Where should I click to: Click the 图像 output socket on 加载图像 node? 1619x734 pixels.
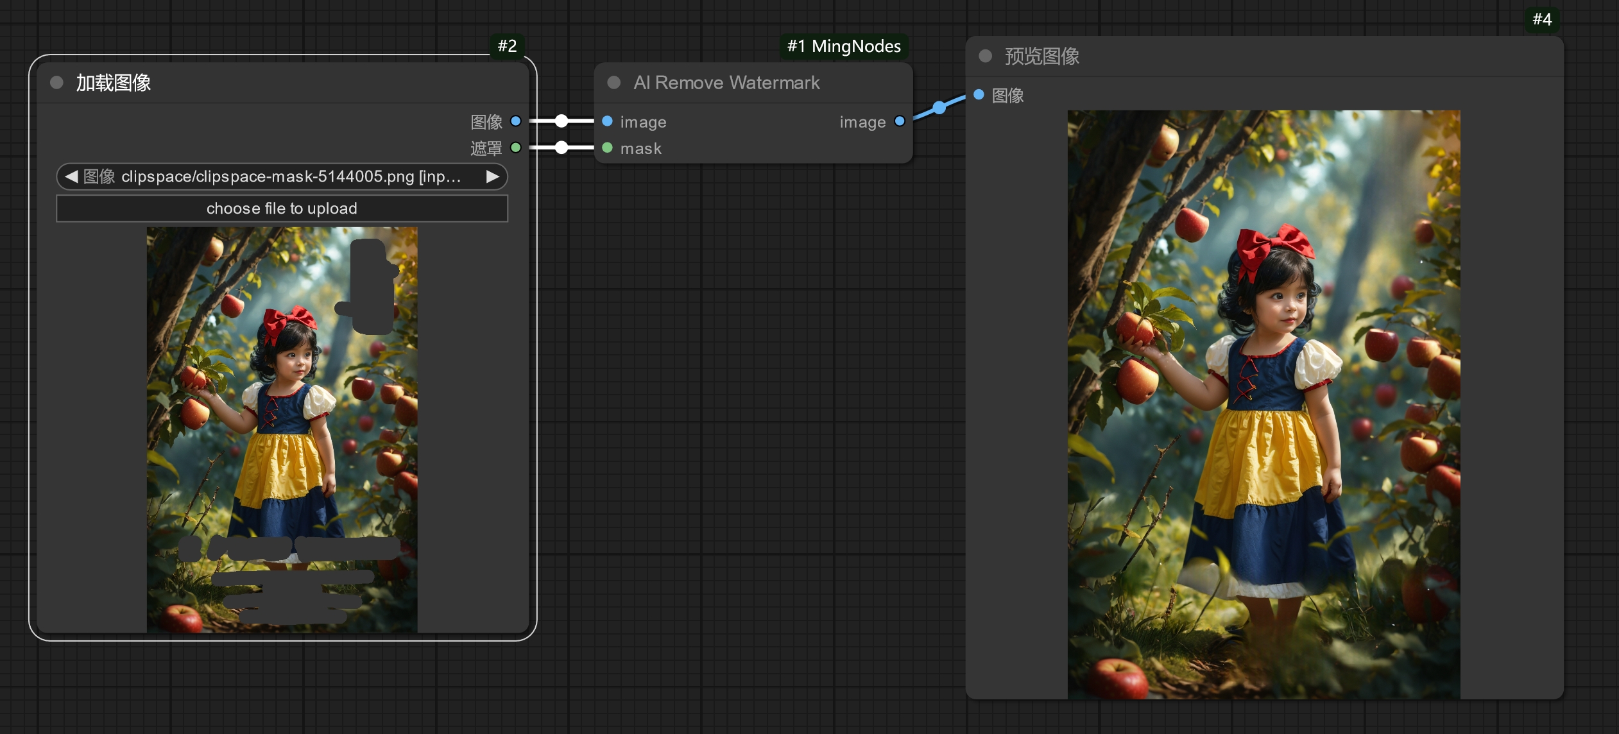pyautogui.click(x=515, y=121)
